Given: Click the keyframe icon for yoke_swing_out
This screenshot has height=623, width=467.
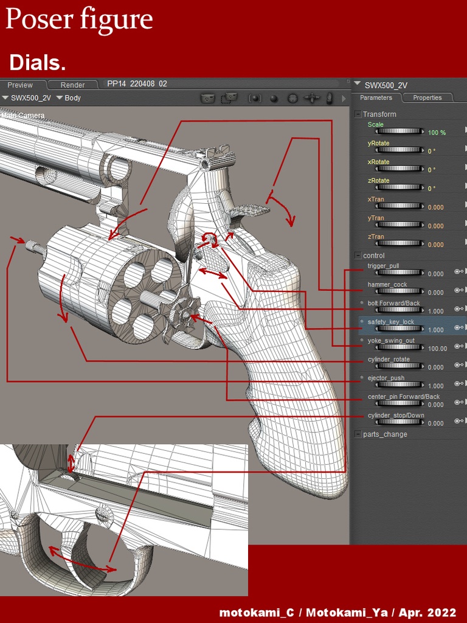Looking at the screenshot, I should 458,346.
